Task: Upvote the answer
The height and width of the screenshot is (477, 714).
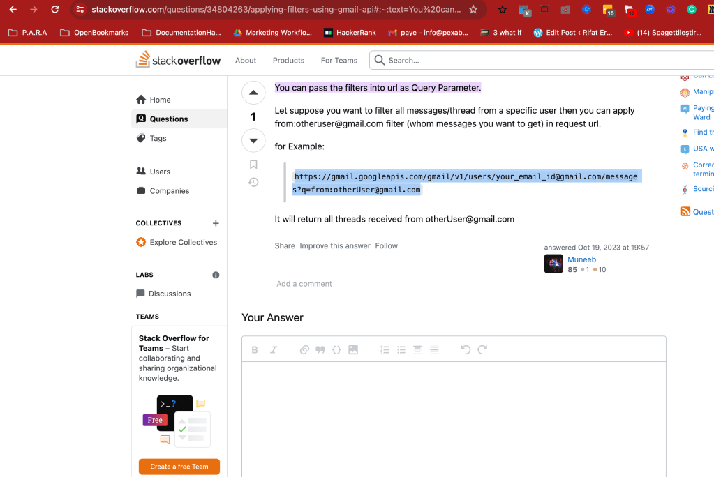Action: [253, 93]
